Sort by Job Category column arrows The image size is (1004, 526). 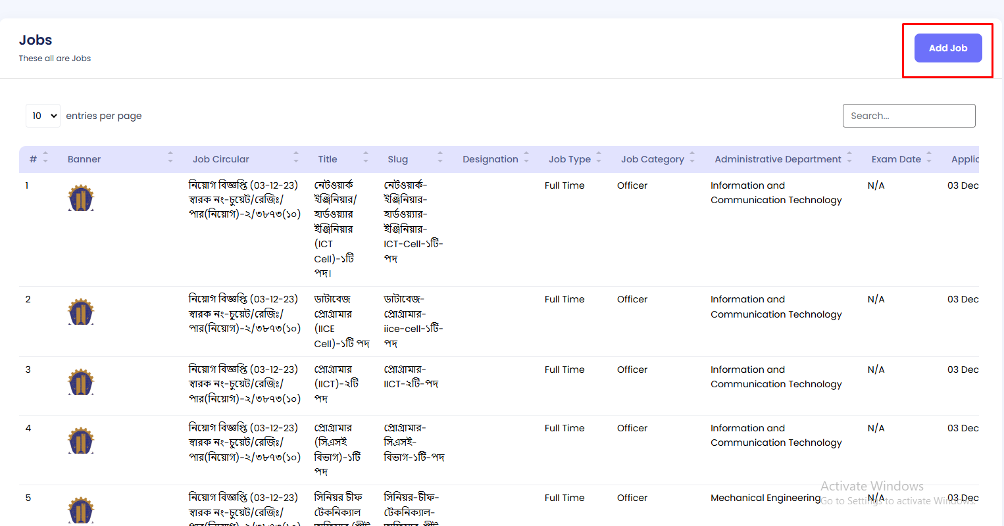coord(692,158)
